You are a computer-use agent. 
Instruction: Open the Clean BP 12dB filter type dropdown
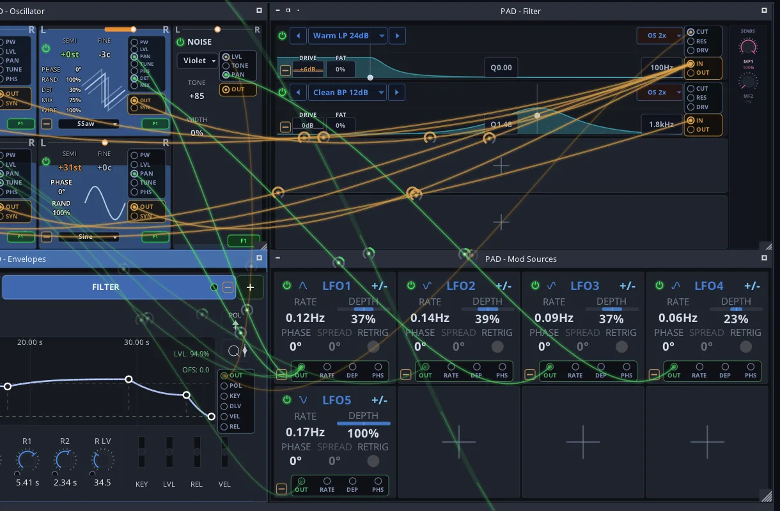(348, 92)
